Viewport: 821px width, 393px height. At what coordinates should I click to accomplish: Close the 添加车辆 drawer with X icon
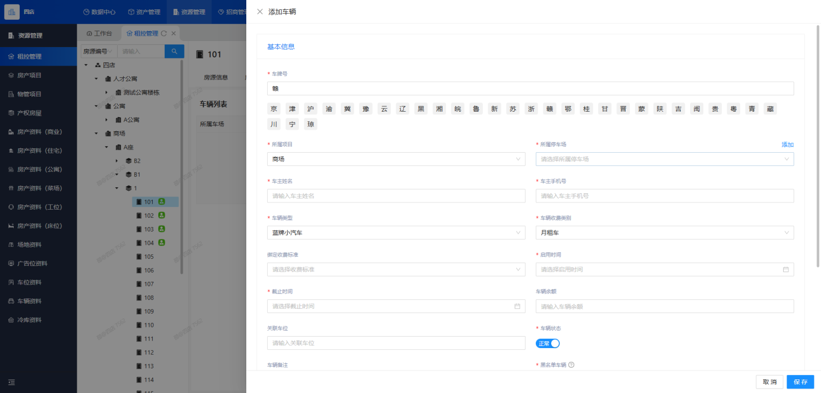coord(260,11)
